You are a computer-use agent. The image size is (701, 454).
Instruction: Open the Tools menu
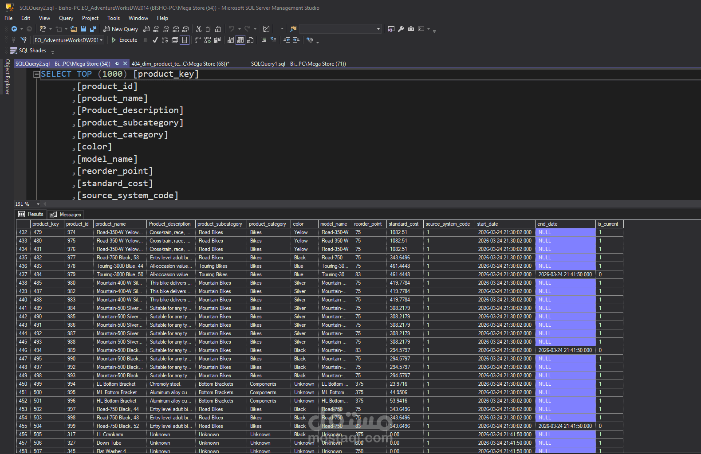coord(114,18)
